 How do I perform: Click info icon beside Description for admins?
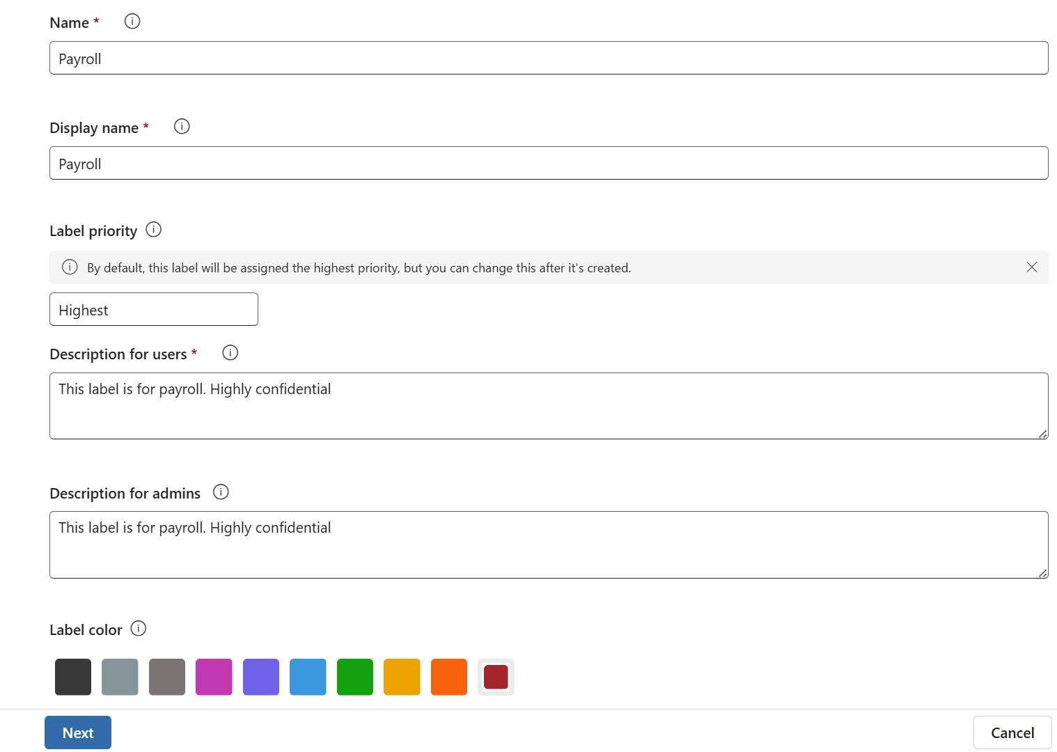click(x=221, y=492)
